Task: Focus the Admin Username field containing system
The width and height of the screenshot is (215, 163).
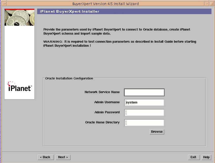Action: tap(144, 102)
